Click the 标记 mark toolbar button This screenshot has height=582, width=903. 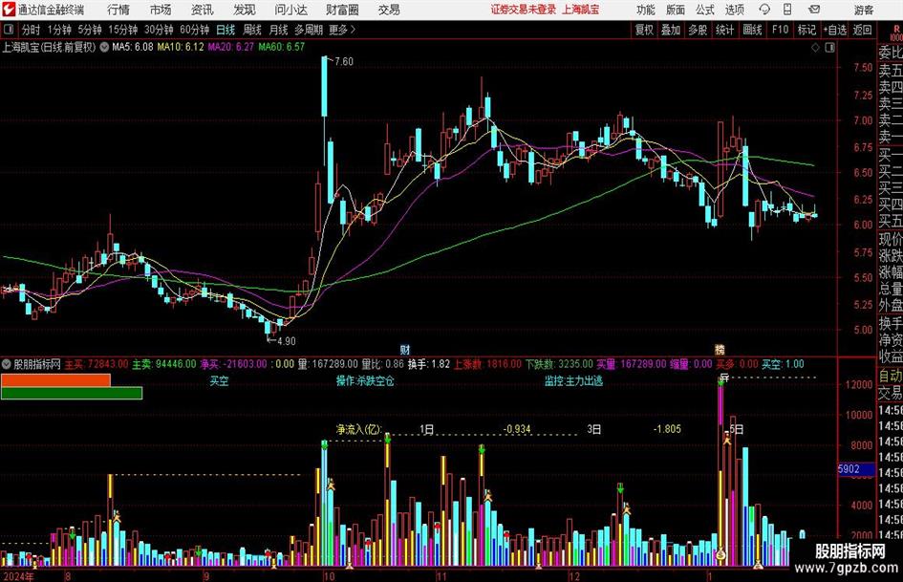(806, 30)
